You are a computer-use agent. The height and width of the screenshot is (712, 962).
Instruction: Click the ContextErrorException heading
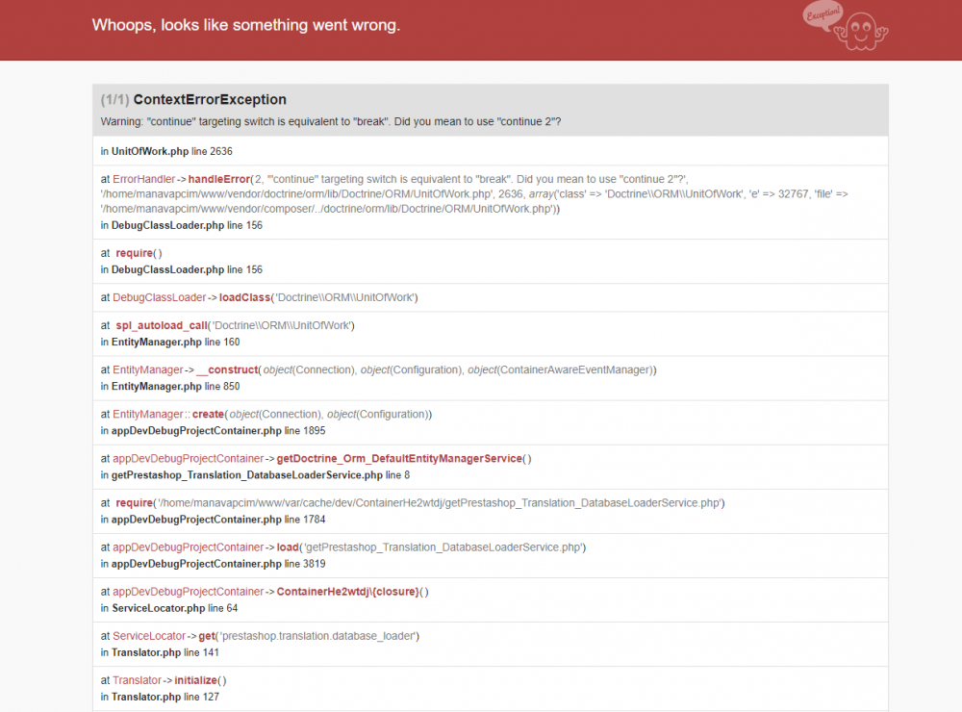(209, 99)
